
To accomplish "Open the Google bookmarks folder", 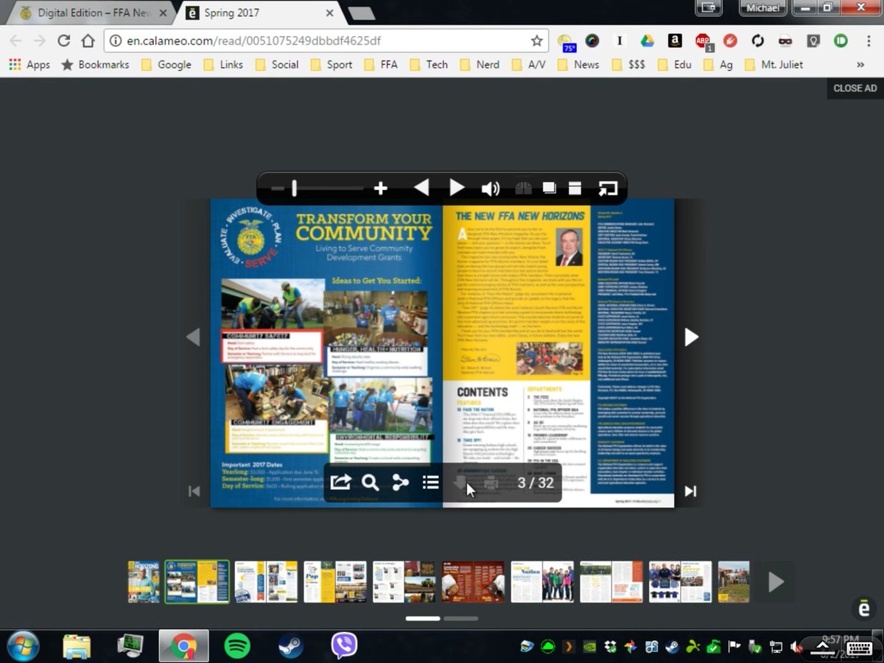I will (166, 64).
